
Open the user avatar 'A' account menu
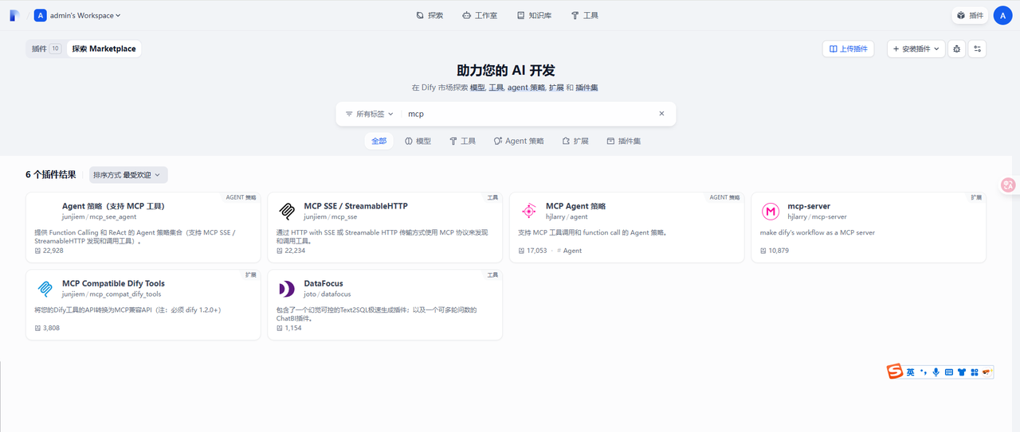coord(1002,15)
